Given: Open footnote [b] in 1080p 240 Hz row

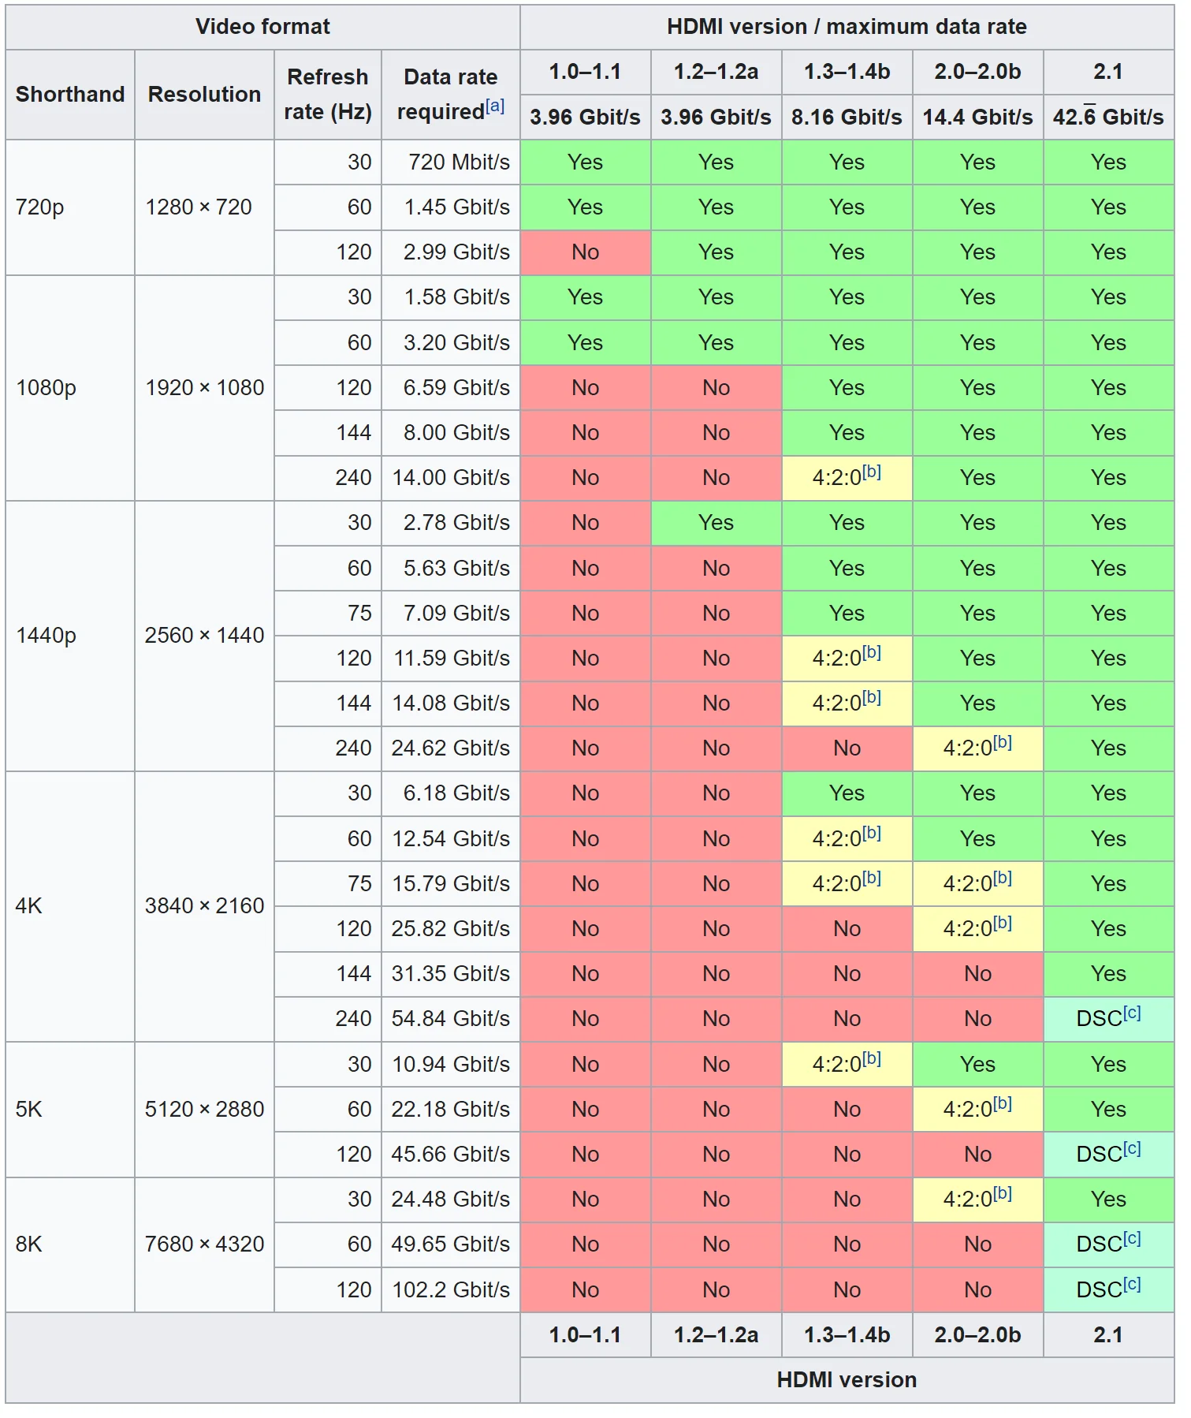Looking at the screenshot, I should point(871,472).
